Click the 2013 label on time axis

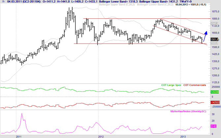click(183, 135)
